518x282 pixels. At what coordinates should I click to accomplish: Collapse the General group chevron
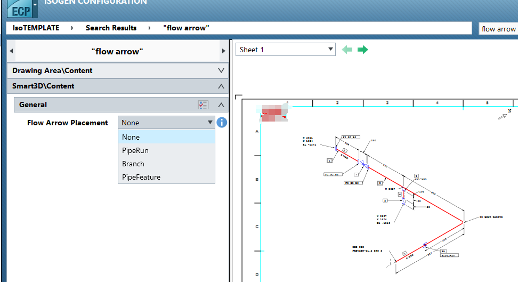click(x=221, y=105)
